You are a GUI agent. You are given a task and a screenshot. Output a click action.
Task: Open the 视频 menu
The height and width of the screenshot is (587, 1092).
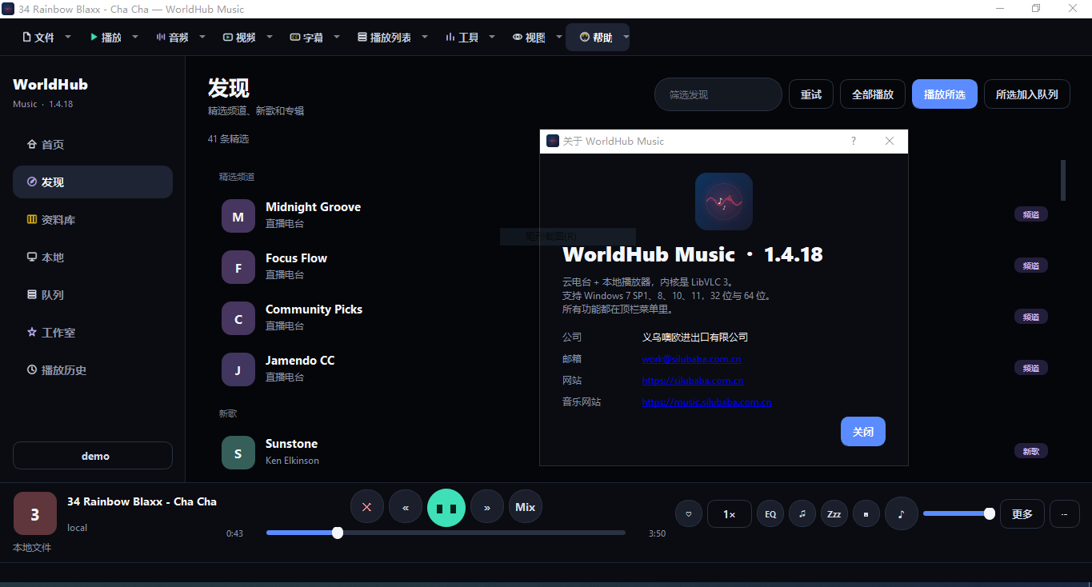(240, 37)
